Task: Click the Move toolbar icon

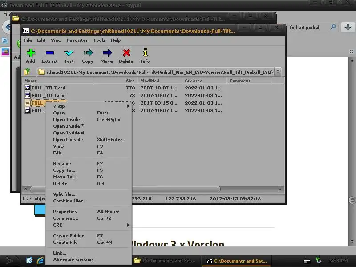Action: tap(107, 53)
